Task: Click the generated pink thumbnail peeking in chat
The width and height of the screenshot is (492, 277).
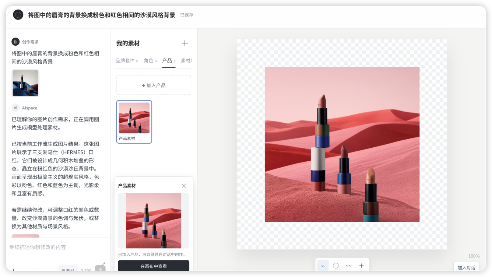Action: point(25,236)
